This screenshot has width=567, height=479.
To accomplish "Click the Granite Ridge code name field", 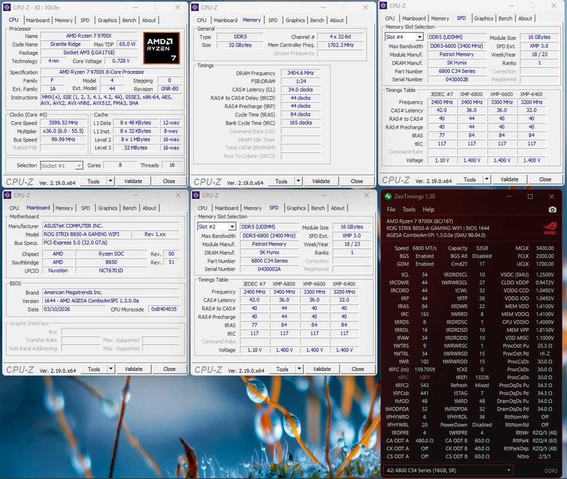I will coord(65,44).
